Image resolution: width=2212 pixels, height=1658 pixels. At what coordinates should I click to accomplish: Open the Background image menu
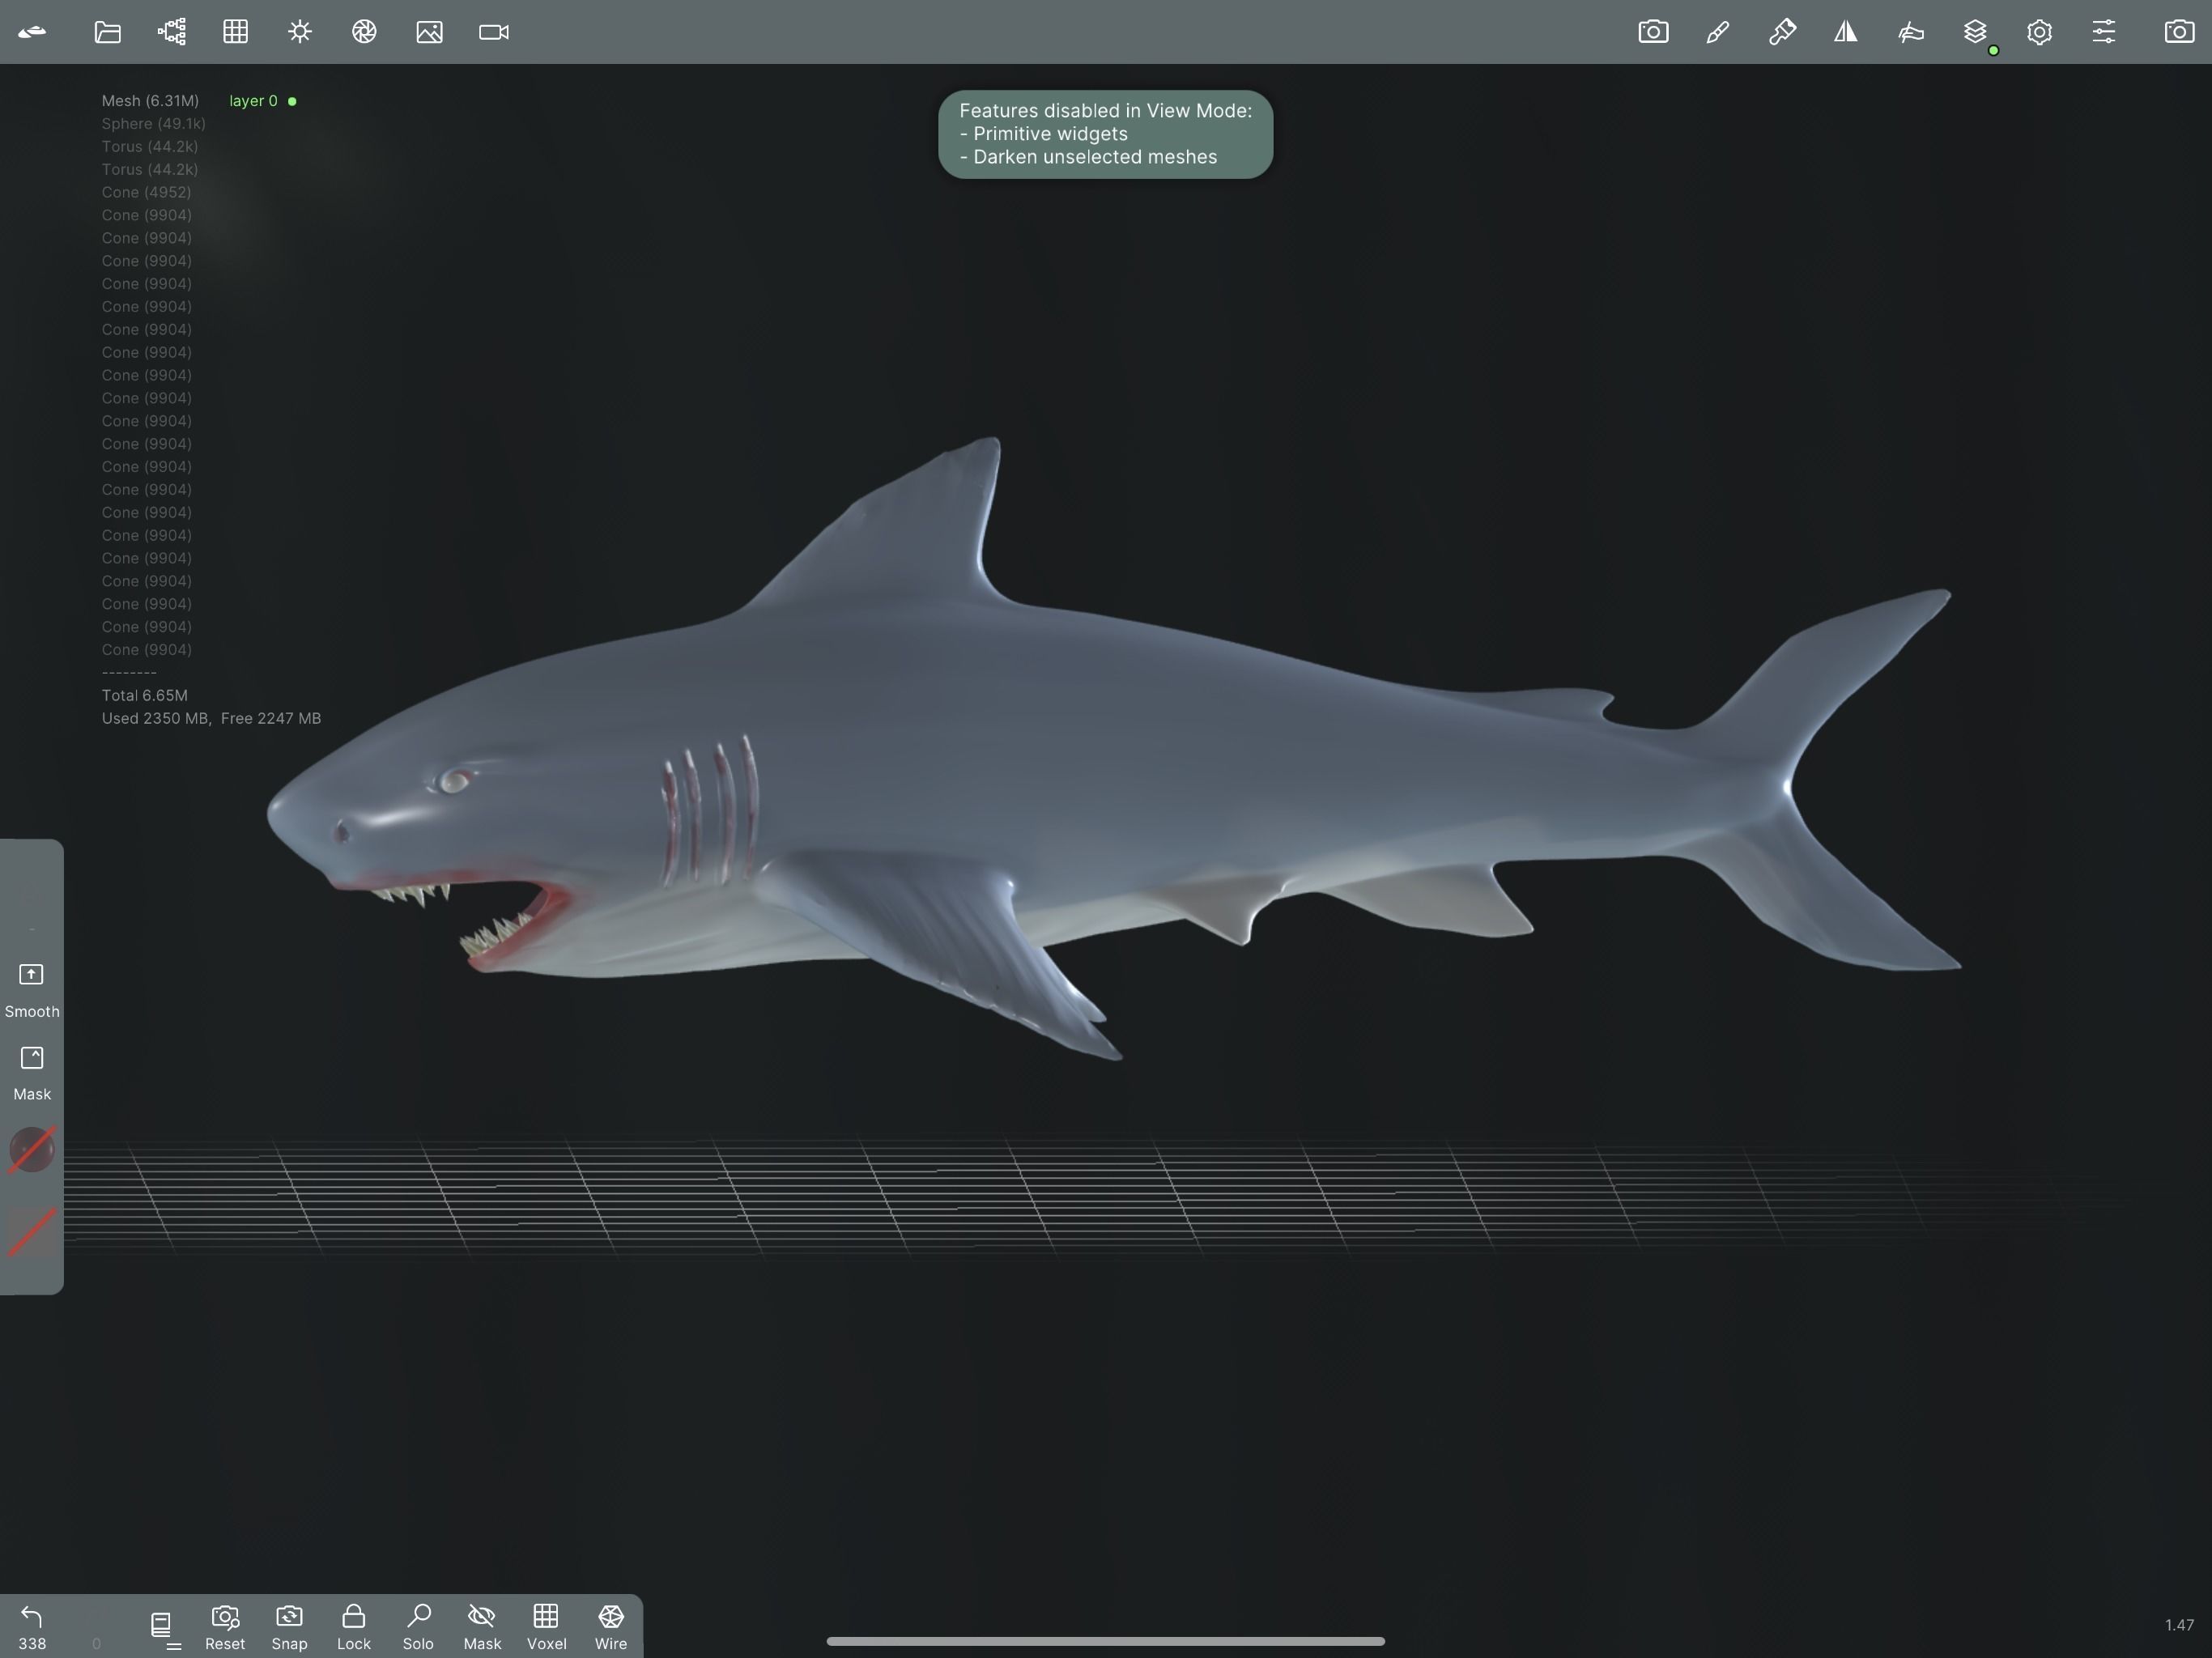pyautogui.click(x=429, y=32)
